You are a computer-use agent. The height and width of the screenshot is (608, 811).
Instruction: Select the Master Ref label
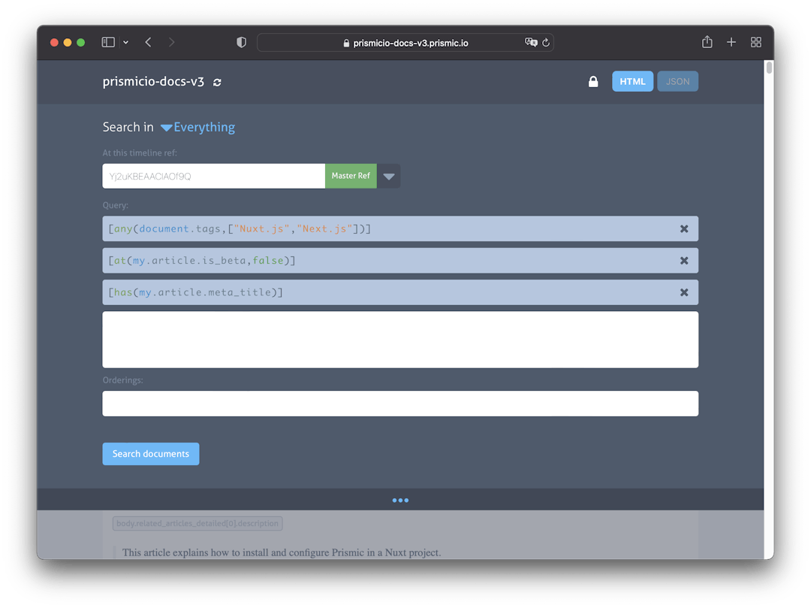pos(351,176)
